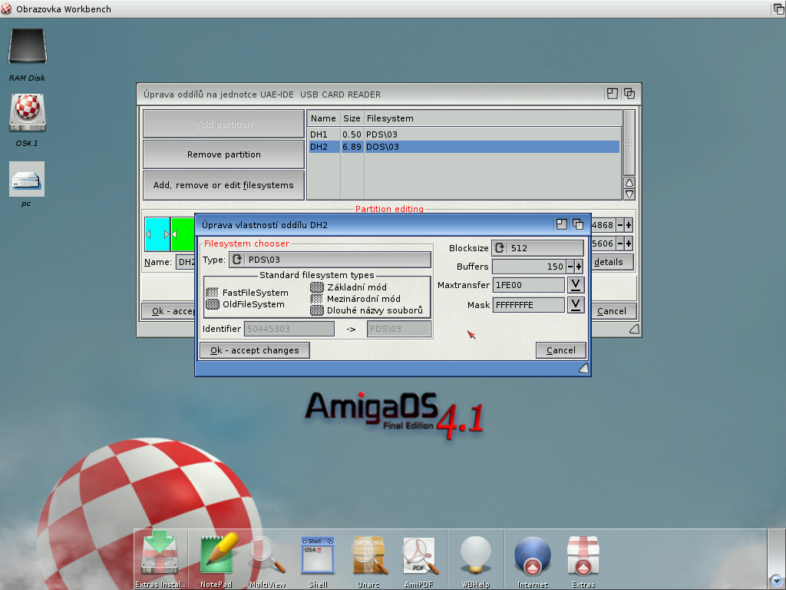Select OldFileSystem option
This screenshot has width=786, height=590.
point(213,304)
